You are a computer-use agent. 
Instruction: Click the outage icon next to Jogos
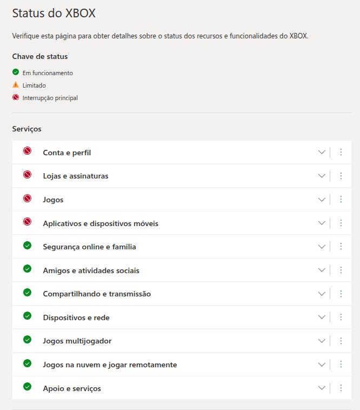click(x=27, y=198)
